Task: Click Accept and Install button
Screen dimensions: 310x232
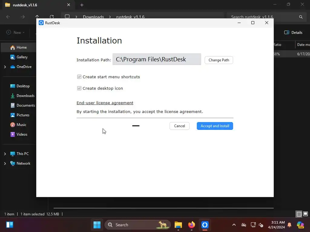Action: pyautogui.click(x=215, y=126)
